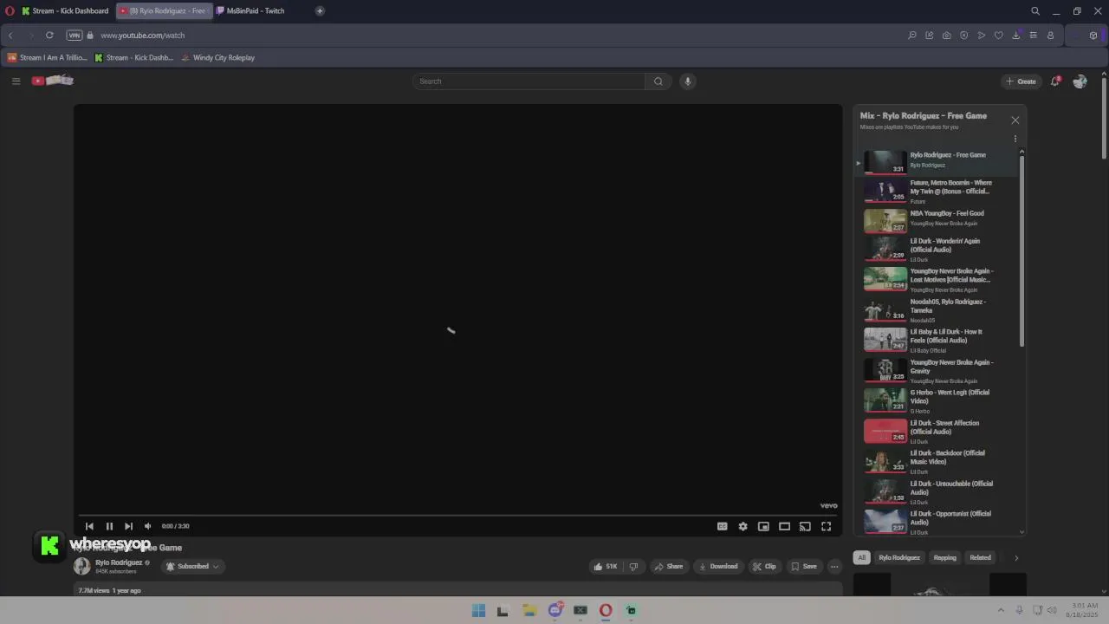Play YoungBoy Never Broke Again - Lost Motives

coord(936,280)
